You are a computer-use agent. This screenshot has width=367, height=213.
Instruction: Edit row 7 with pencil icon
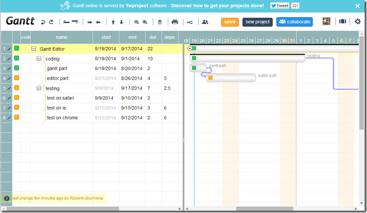point(9,108)
